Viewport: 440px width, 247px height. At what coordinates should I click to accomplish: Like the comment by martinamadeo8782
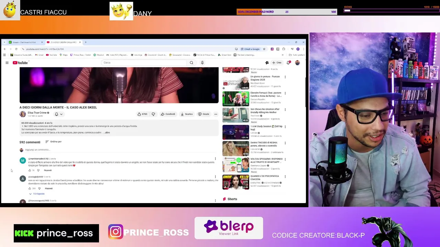[x=30, y=170]
